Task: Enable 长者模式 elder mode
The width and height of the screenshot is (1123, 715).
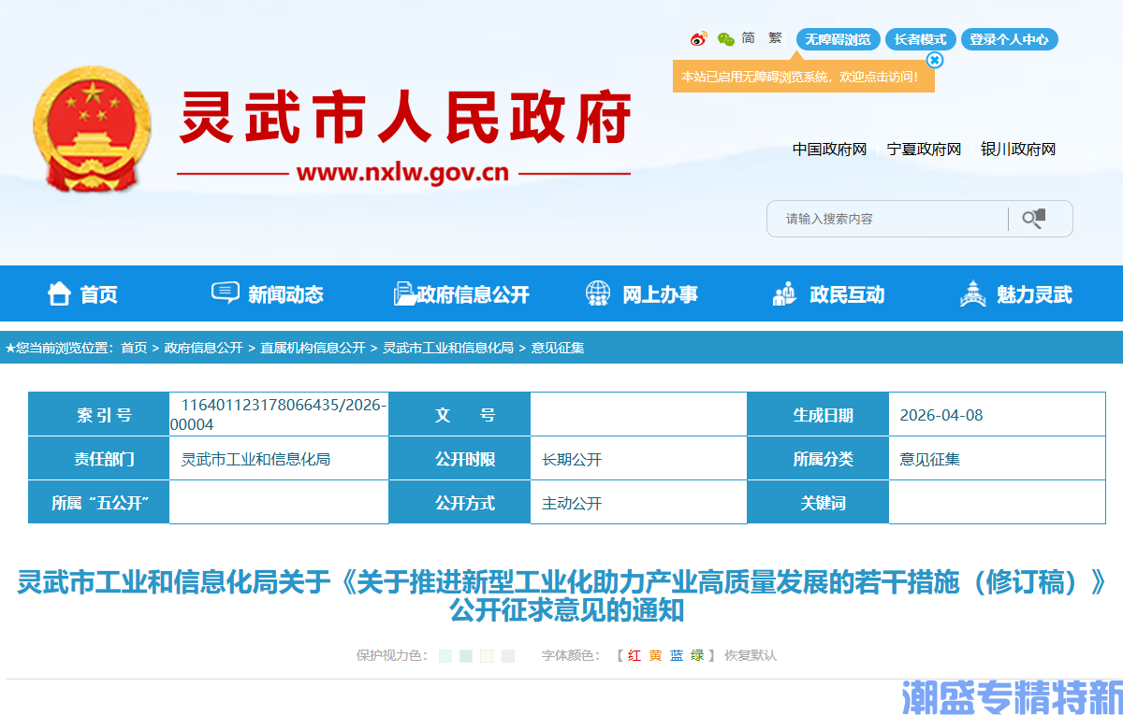Action: click(x=920, y=39)
